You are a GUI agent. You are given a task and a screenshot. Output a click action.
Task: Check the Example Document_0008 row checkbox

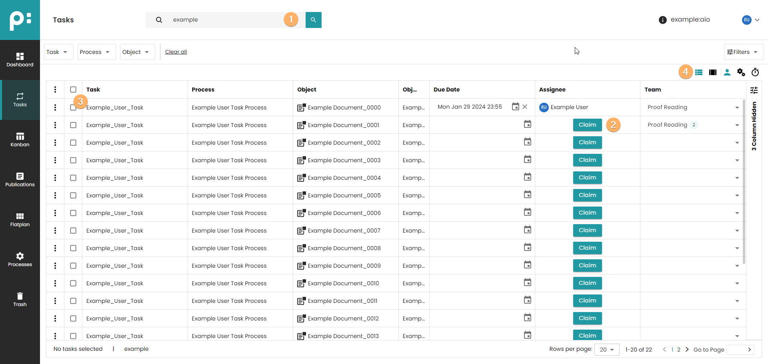pyautogui.click(x=73, y=248)
